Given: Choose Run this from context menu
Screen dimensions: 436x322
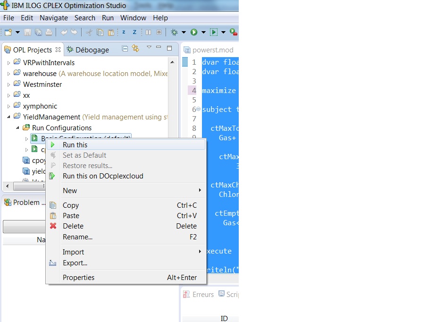Looking at the screenshot, I should tap(126, 145).
